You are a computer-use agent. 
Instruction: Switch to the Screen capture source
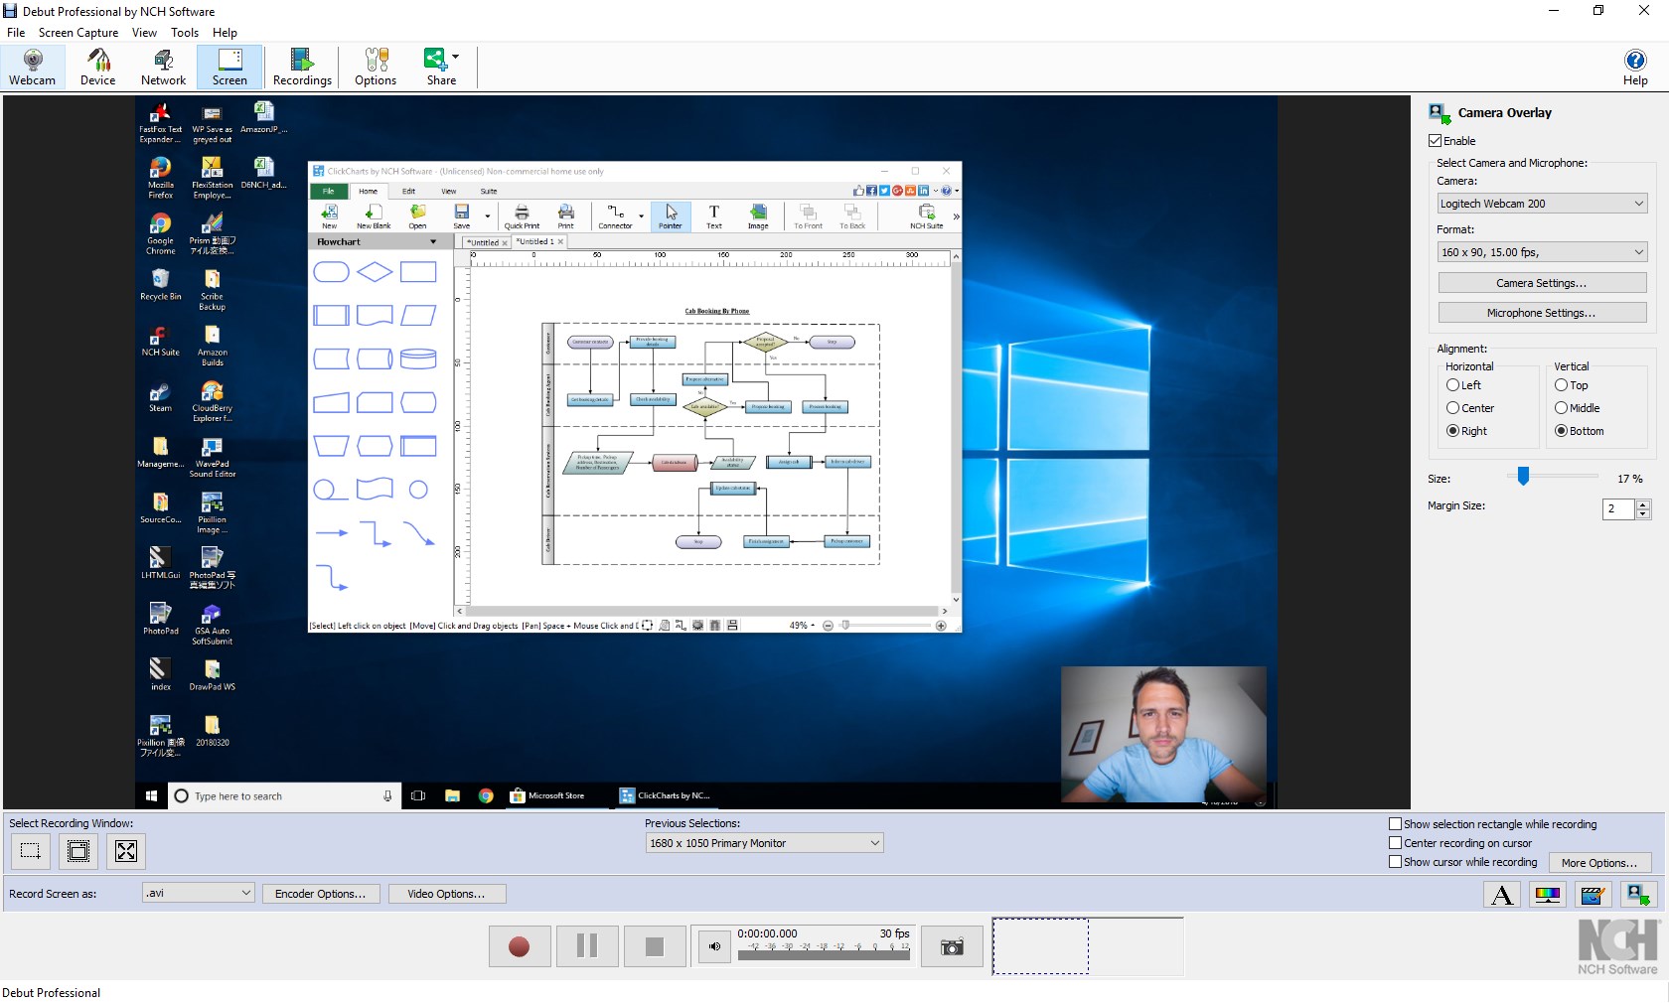pyautogui.click(x=228, y=67)
